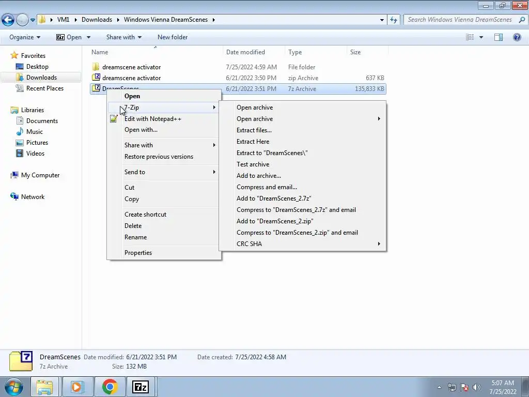The width and height of the screenshot is (529, 397).
Task: Open Help with the question icon
Action: (x=517, y=37)
